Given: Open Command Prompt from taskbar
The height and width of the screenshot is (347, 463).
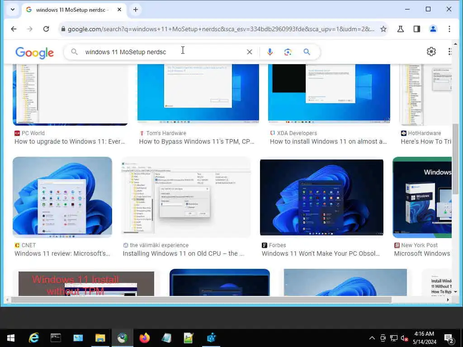Looking at the screenshot, I should coord(56,338).
